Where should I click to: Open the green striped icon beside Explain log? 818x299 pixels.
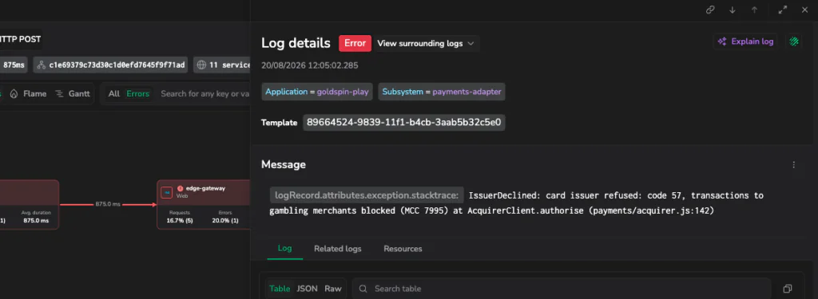[x=794, y=41]
